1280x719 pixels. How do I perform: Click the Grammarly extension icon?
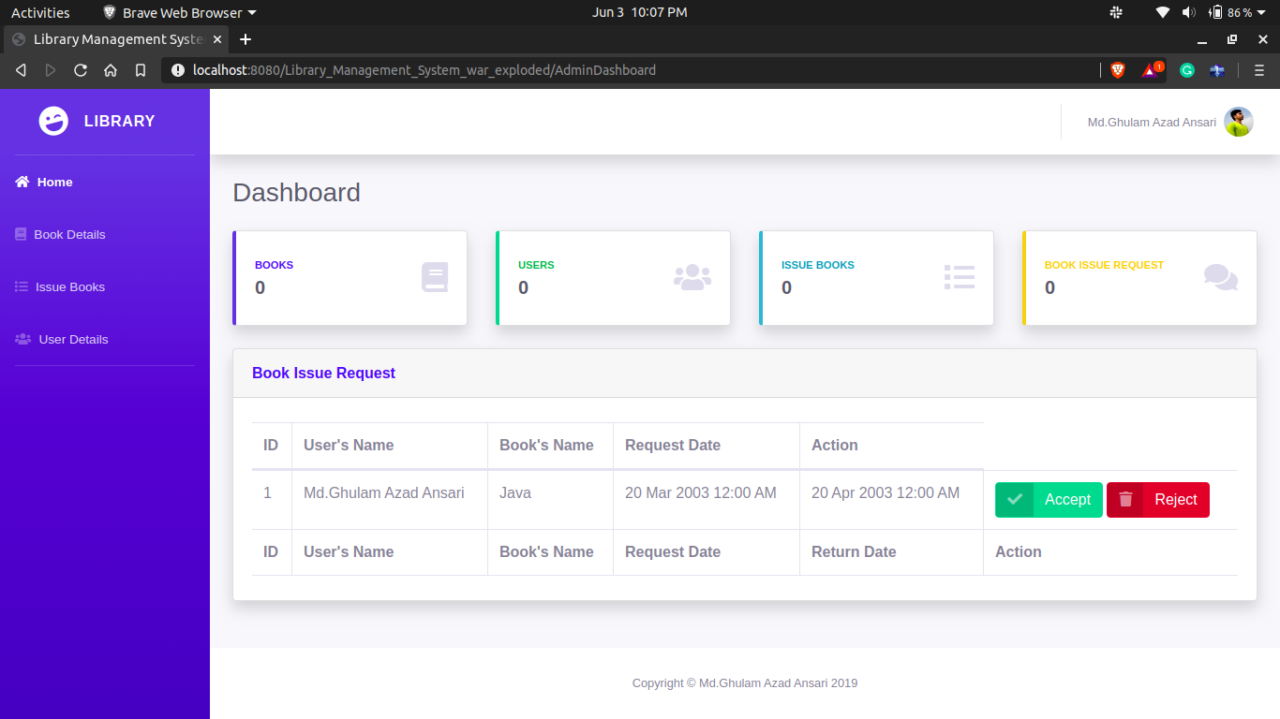(1187, 70)
